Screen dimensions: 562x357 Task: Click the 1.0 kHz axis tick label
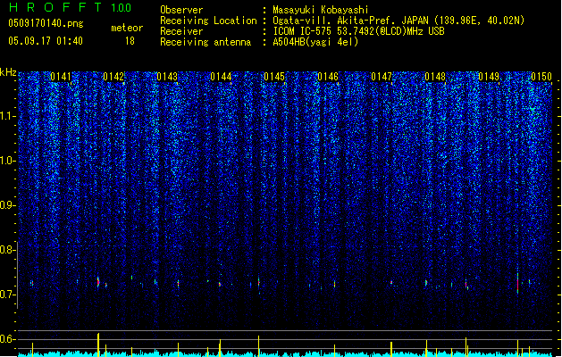7,161
